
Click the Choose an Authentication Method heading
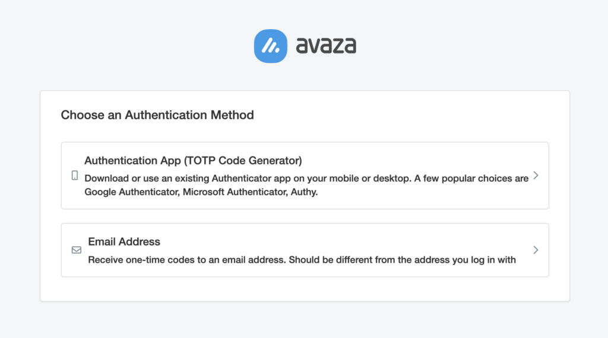click(157, 115)
